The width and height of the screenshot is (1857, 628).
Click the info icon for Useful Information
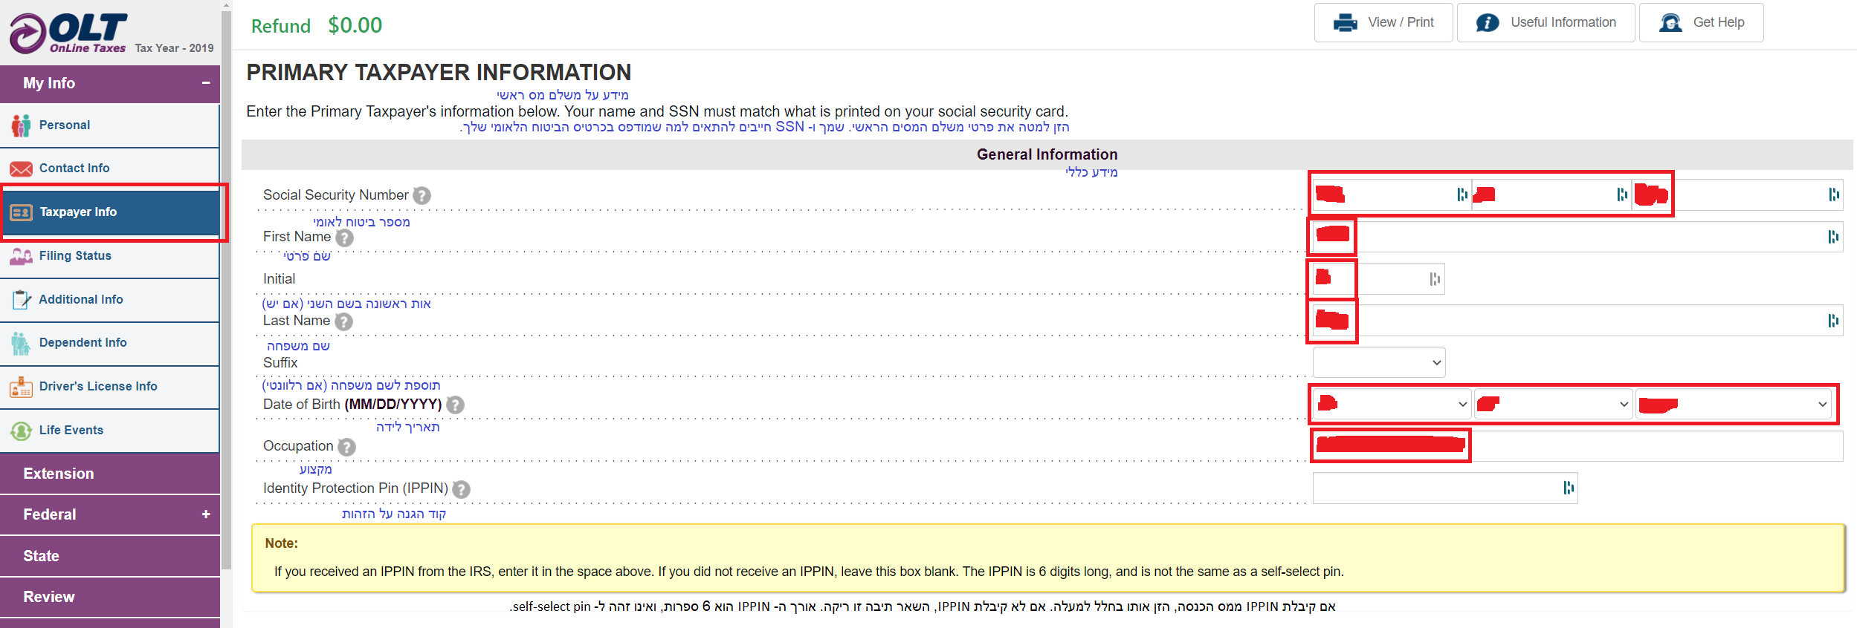click(x=1487, y=23)
